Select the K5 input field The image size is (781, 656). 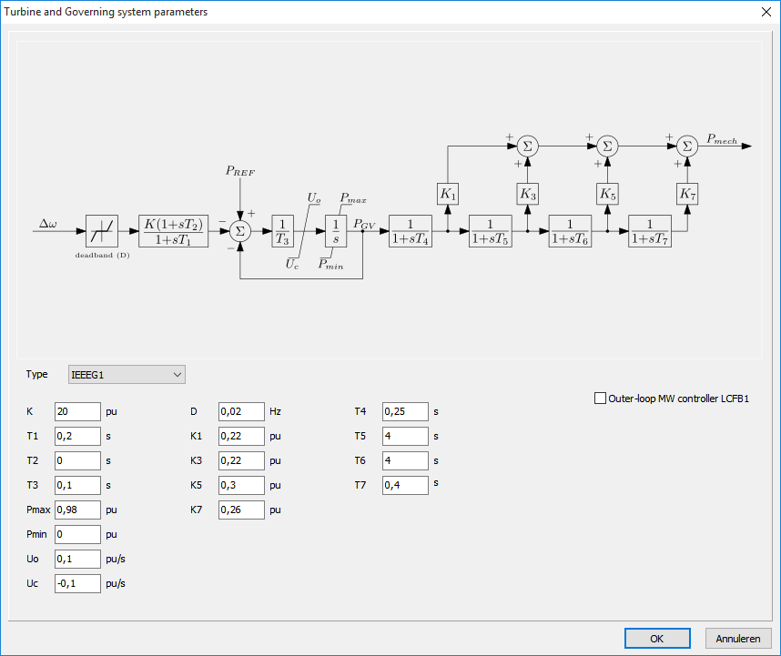241,485
